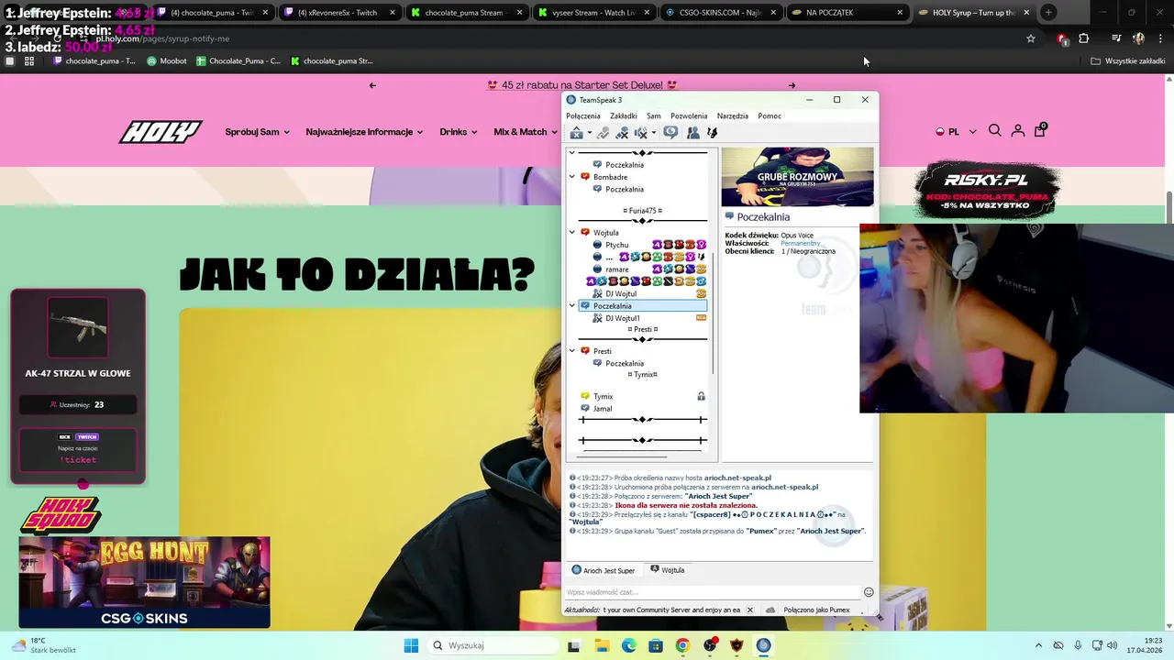This screenshot has width=1174, height=660.
Task: Select user DJ Wojtul1
Action: click(x=622, y=318)
